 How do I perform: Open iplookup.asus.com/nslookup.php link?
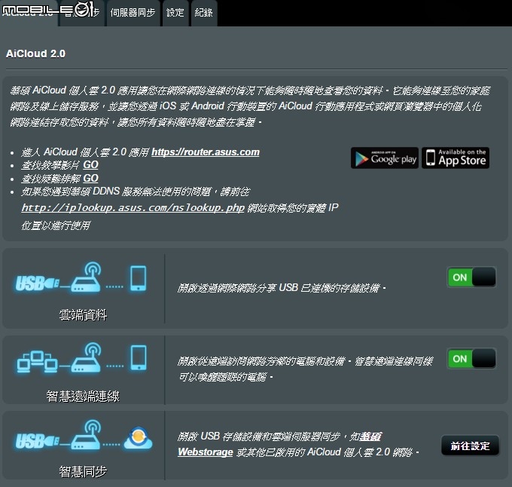pyautogui.click(x=133, y=207)
